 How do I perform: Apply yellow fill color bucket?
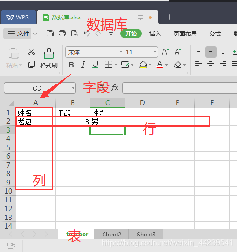143,65
